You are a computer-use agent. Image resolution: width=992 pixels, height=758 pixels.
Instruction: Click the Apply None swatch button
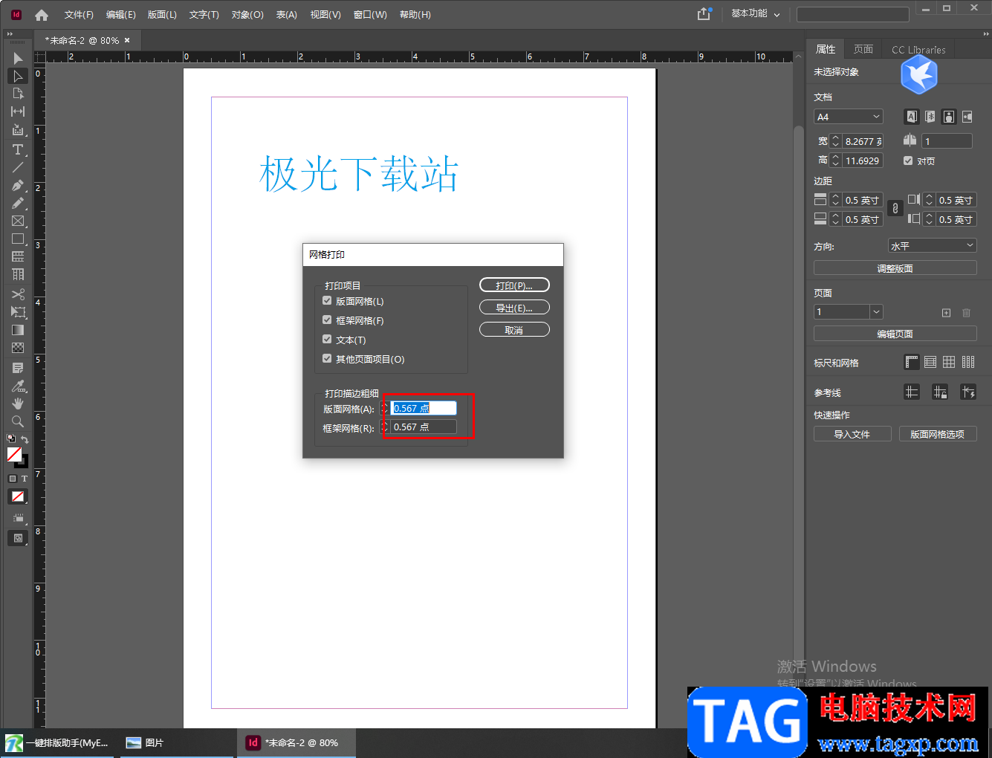(x=18, y=496)
